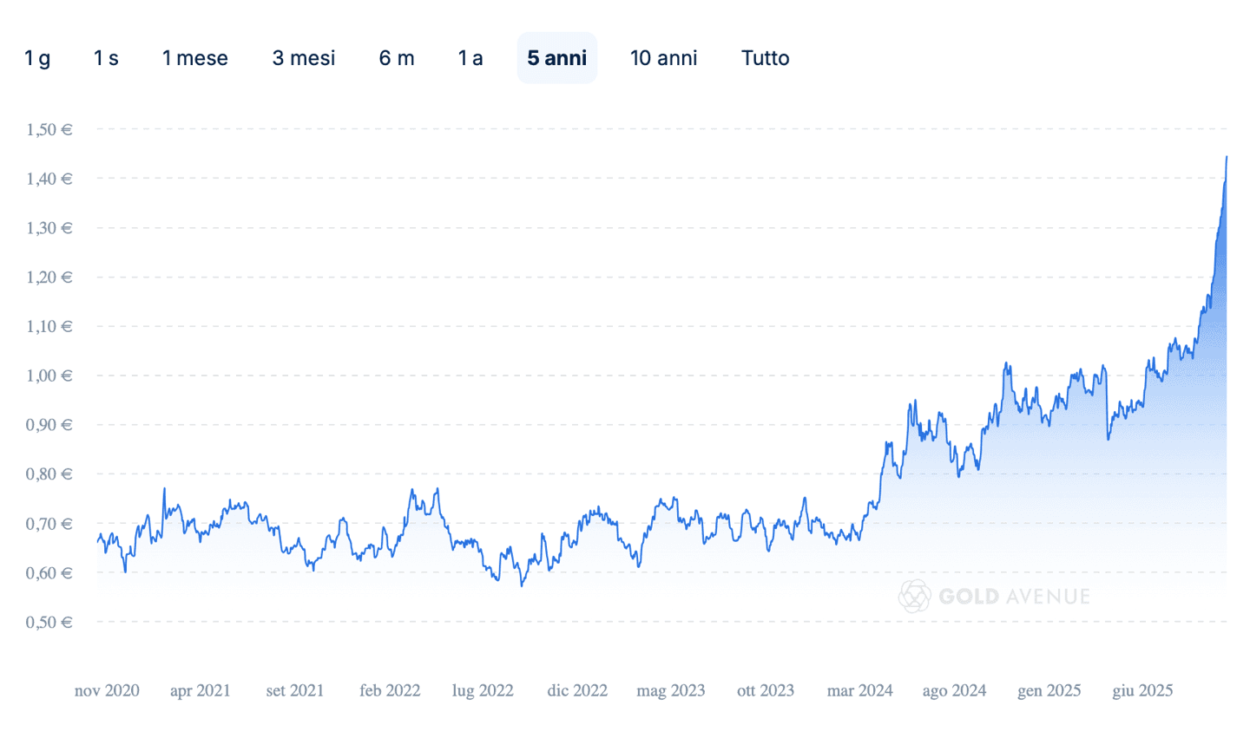The width and height of the screenshot is (1250, 738).
Task: Click the chart's latest price peak
Action: pyautogui.click(x=1227, y=157)
